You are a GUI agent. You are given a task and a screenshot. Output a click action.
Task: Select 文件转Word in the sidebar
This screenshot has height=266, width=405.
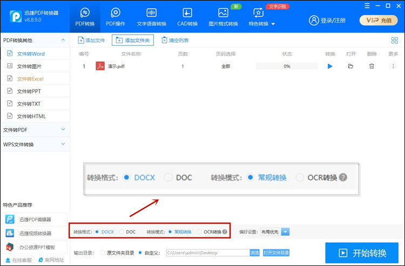tap(35, 53)
